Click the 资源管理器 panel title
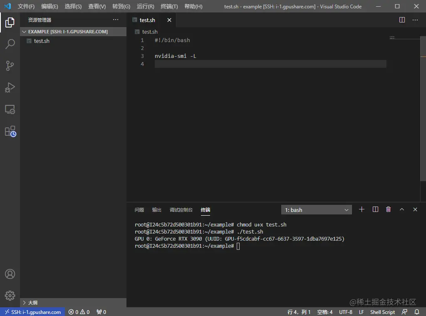This screenshot has height=316, width=426. click(40, 20)
